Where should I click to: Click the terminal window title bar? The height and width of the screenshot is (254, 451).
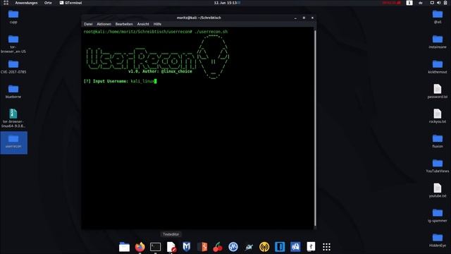pyautogui.click(x=199, y=18)
